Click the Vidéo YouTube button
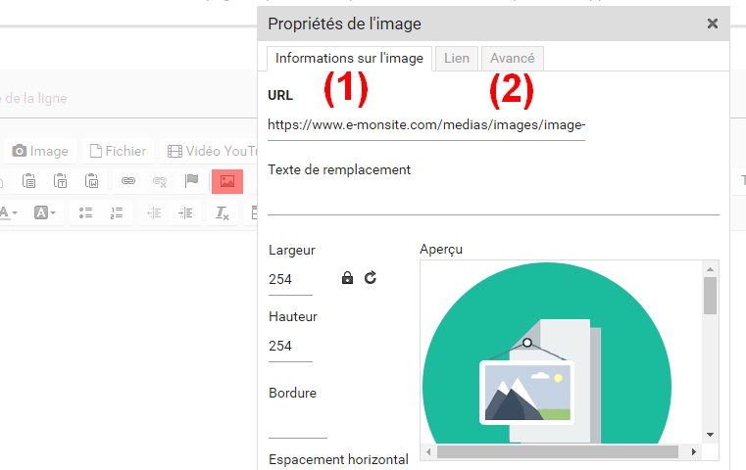This screenshot has width=746, height=470. coord(210,151)
